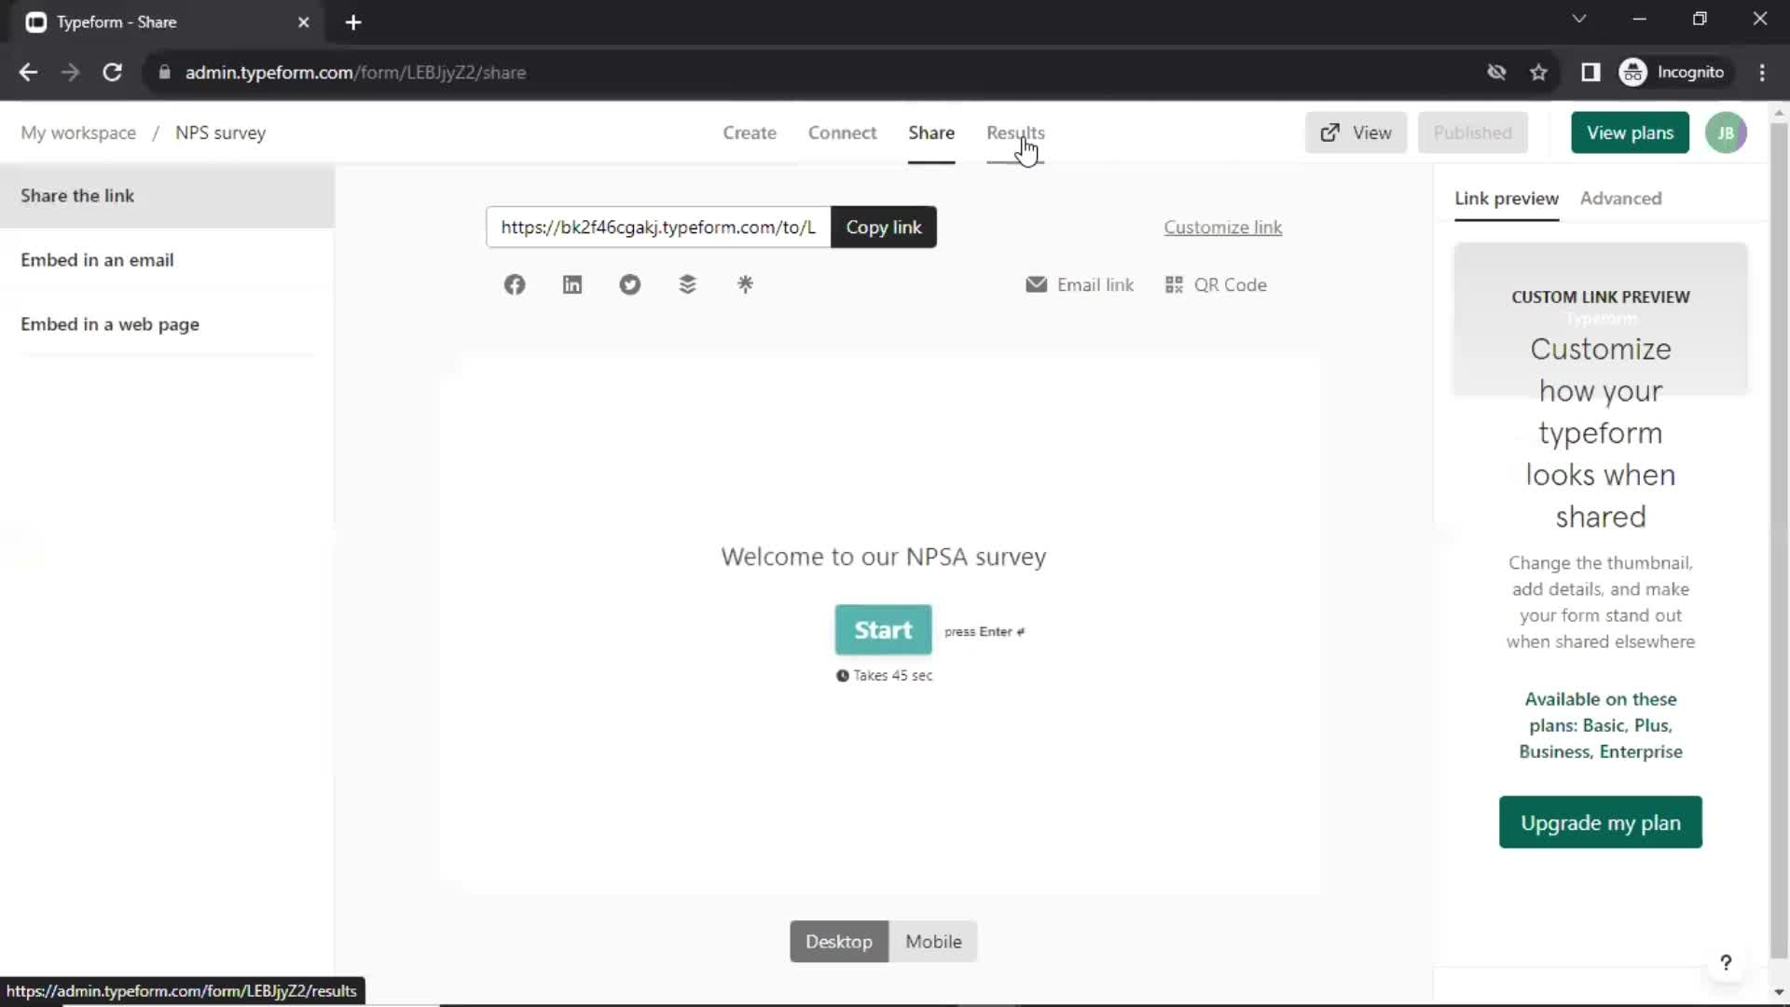Image resolution: width=1790 pixels, height=1007 pixels.
Task: Click the Incognito profile indicator
Action: coord(1673,72)
